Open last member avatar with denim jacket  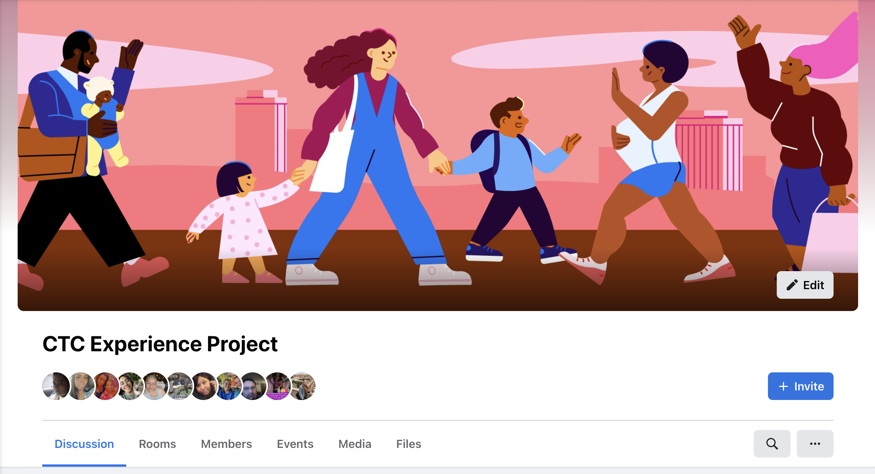(302, 386)
